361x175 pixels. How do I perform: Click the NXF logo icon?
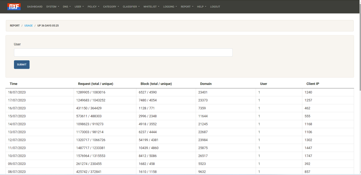pos(14,7)
